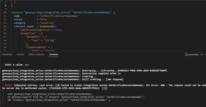Screen dimensions: 206x107
Task: Click "additionalProperties" key on line 15
Action: click(35, 30)
